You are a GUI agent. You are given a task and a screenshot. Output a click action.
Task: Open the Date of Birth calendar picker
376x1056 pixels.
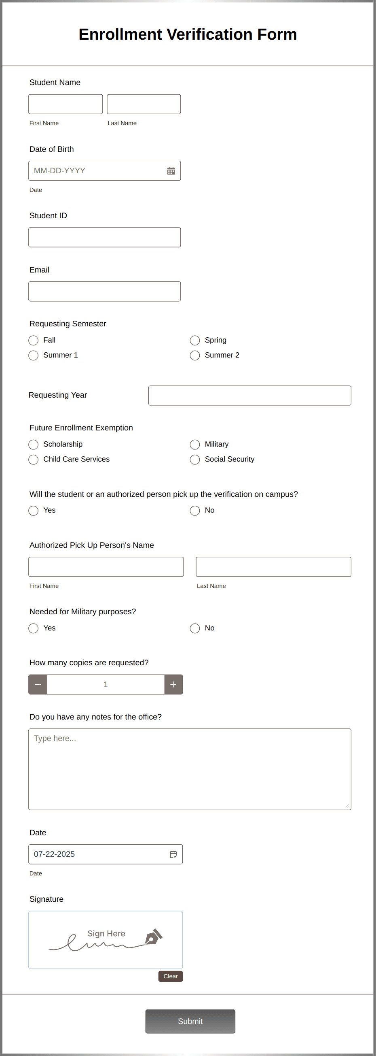[172, 170]
